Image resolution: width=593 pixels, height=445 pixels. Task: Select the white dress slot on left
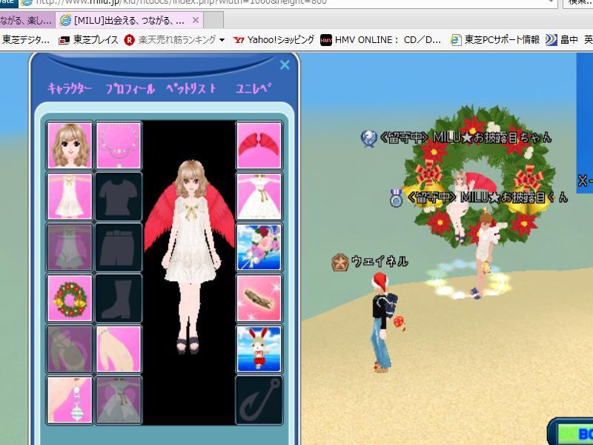coord(70,197)
